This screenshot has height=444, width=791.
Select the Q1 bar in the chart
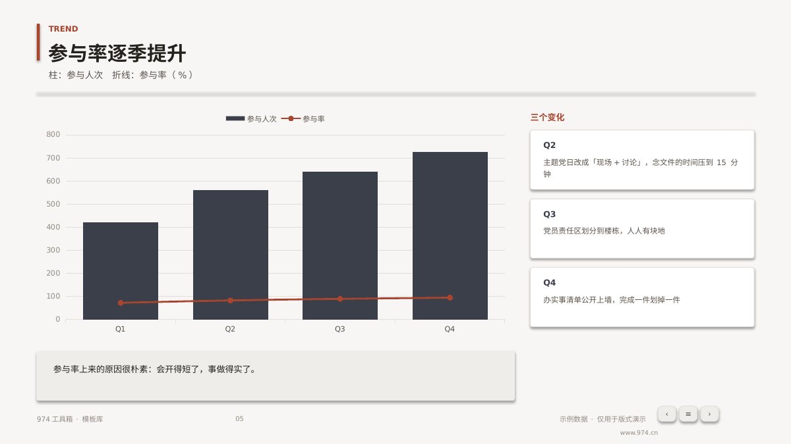click(x=121, y=271)
